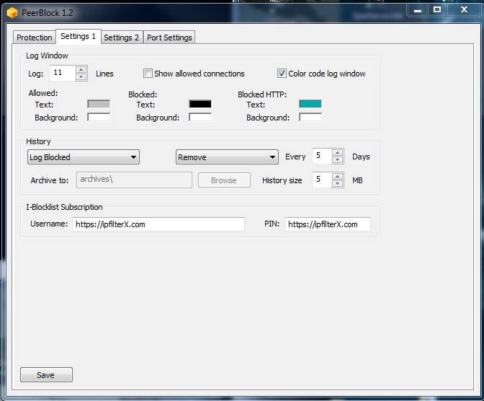
Task: Click the Every Days number field
Action: [x=322, y=156]
